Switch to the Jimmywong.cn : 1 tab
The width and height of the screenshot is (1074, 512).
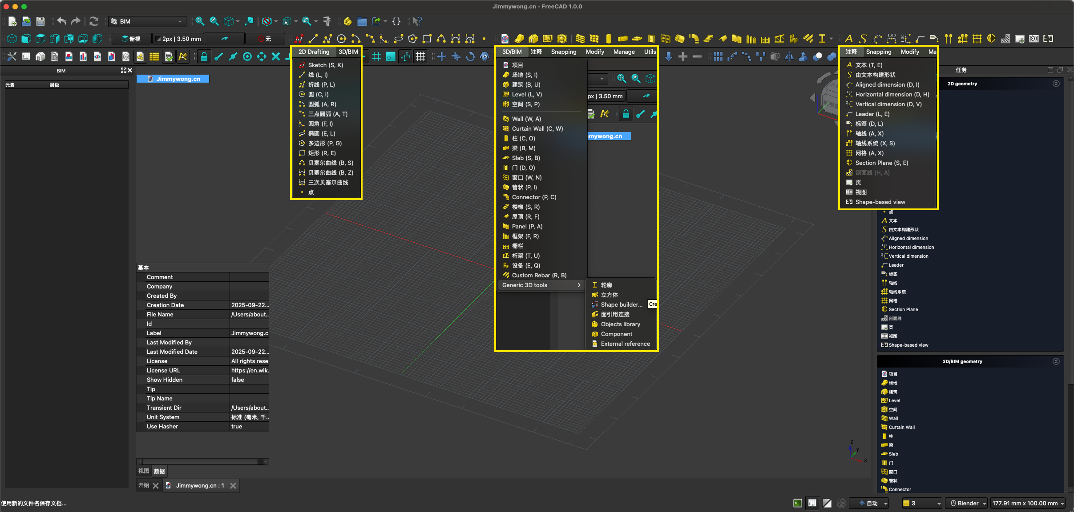tap(200, 485)
